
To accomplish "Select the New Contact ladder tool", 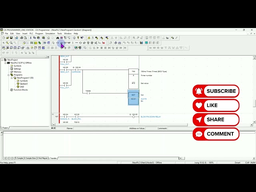I will [x=58, y=43].
